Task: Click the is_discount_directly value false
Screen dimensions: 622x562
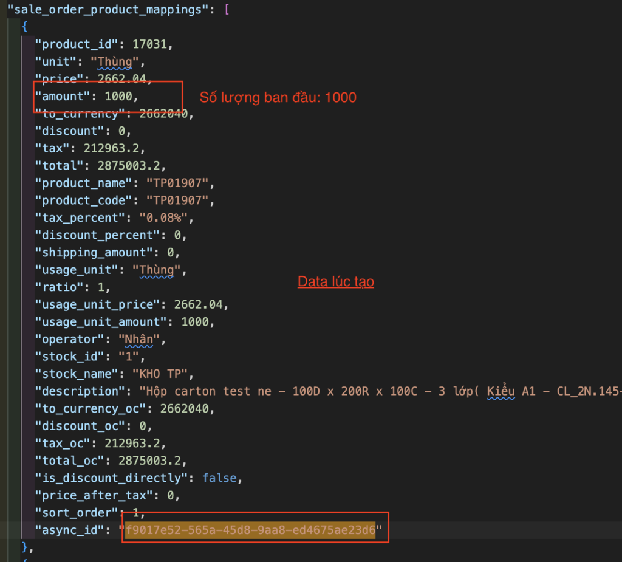Action: [219, 478]
